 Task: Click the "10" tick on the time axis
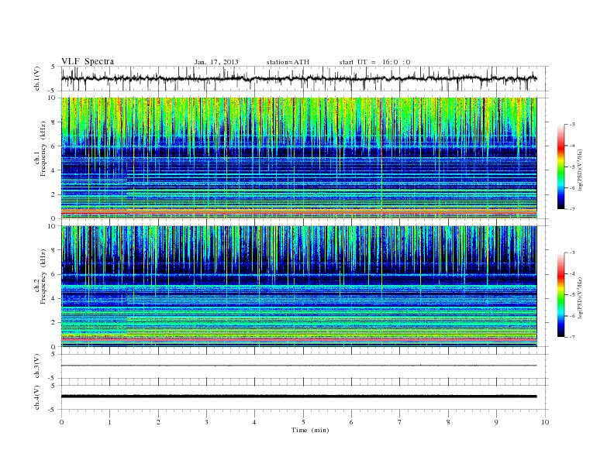[x=545, y=422]
